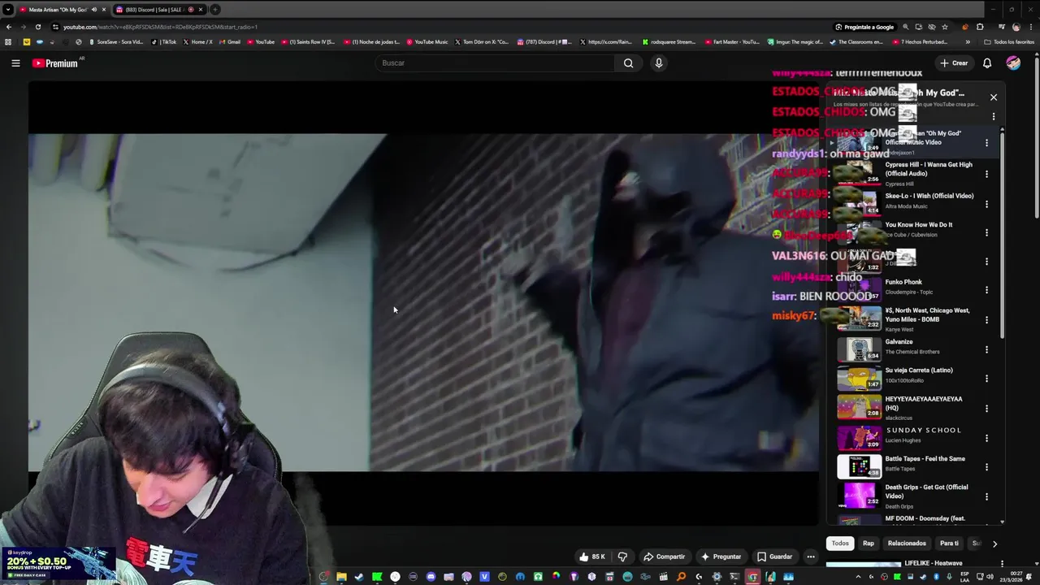Select the Rap filter chip

pos(869,544)
